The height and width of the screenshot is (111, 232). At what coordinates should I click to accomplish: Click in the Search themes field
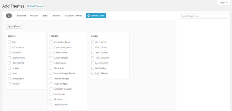pos(204,16)
